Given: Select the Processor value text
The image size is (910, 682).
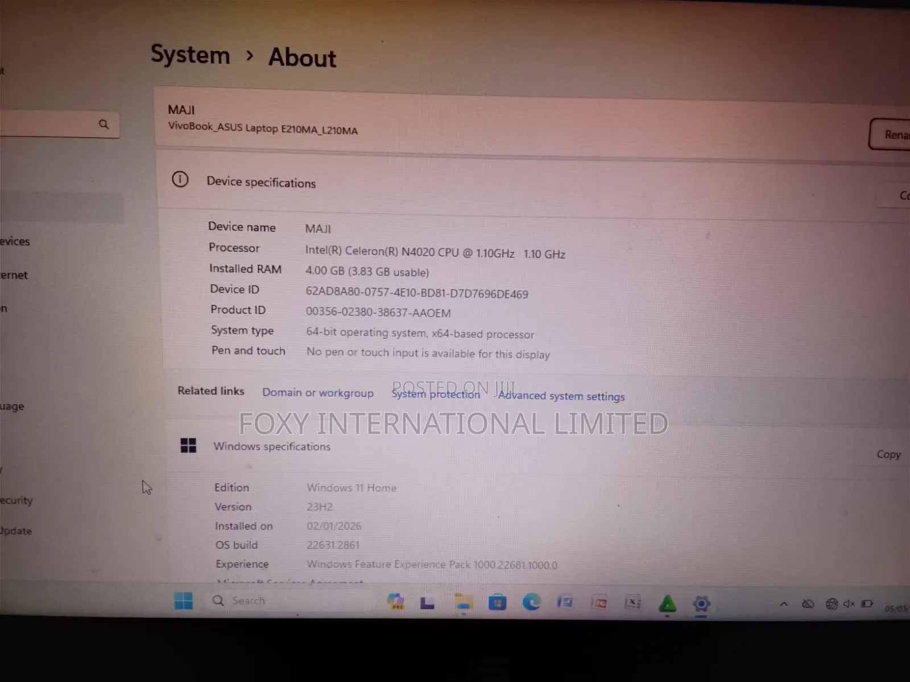Looking at the screenshot, I should [x=435, y=253].
